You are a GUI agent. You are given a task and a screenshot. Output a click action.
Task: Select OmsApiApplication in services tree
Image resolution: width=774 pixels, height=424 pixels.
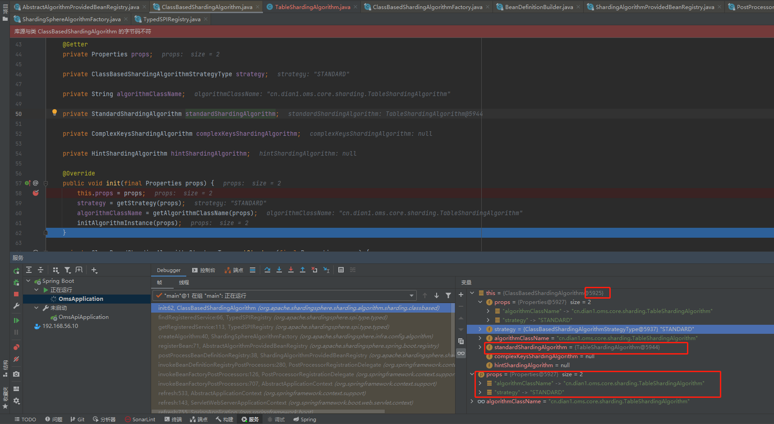pyautogui.click(x=83, y=317)
